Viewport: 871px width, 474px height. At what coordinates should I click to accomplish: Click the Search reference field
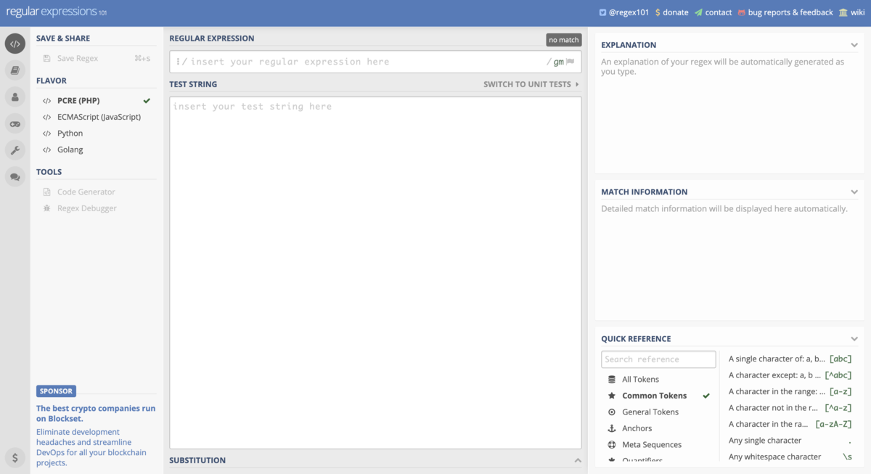[x=658, y=359]
